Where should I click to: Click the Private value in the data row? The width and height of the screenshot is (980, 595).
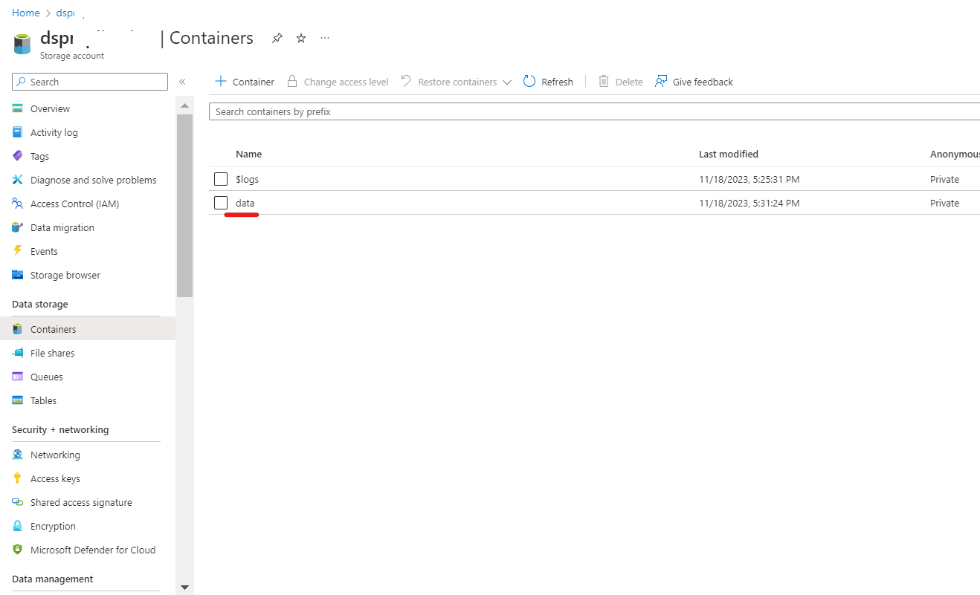pyautogui.click(x=944, y=203)
